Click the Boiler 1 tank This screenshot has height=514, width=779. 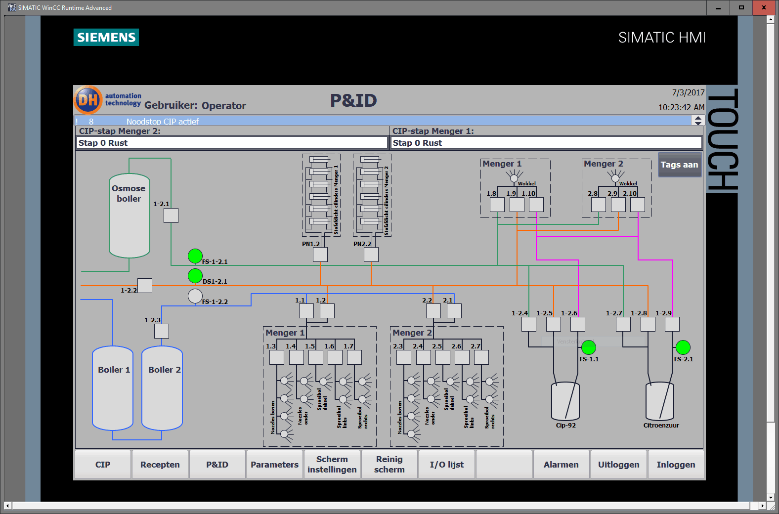[x=113, y=388]
